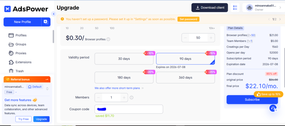This screenshot has width=285, height=126.
Task: Click the Coupon code input field
Action: pyautogui.click(x=129, y=109)
